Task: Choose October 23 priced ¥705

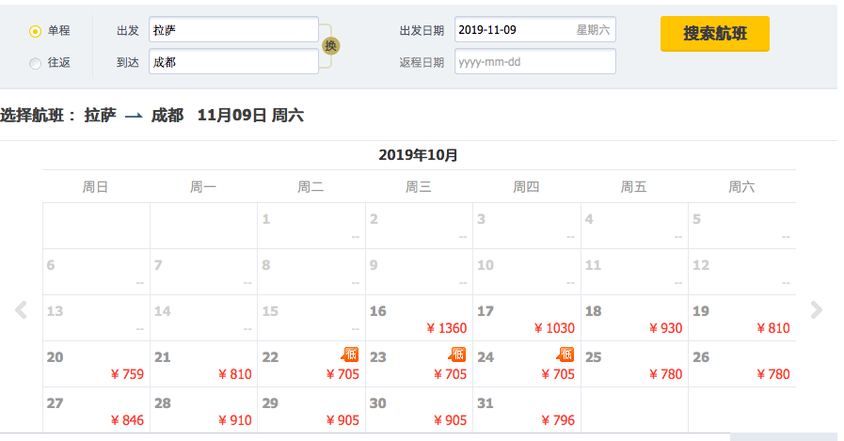Action: 419,364
